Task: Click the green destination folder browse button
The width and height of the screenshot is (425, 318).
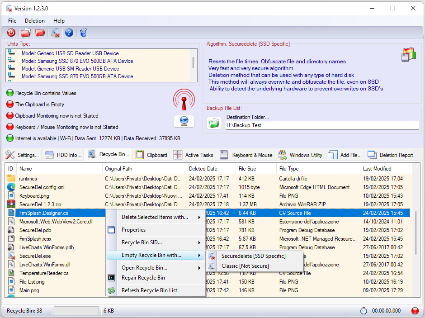Action: point(214,123)
